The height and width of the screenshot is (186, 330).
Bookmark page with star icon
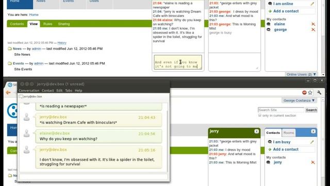point(310,92)
